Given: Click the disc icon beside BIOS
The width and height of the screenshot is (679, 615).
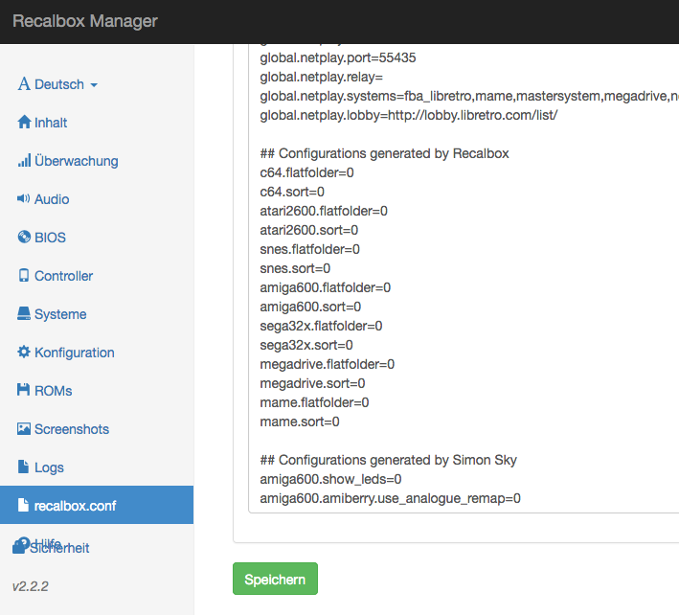Looking at the screenshot, I should pyautogui.click(x=24, y=237).
